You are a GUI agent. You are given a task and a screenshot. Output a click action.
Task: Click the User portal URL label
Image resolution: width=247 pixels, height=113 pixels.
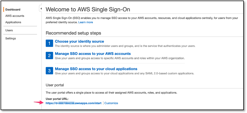(57, 99)
